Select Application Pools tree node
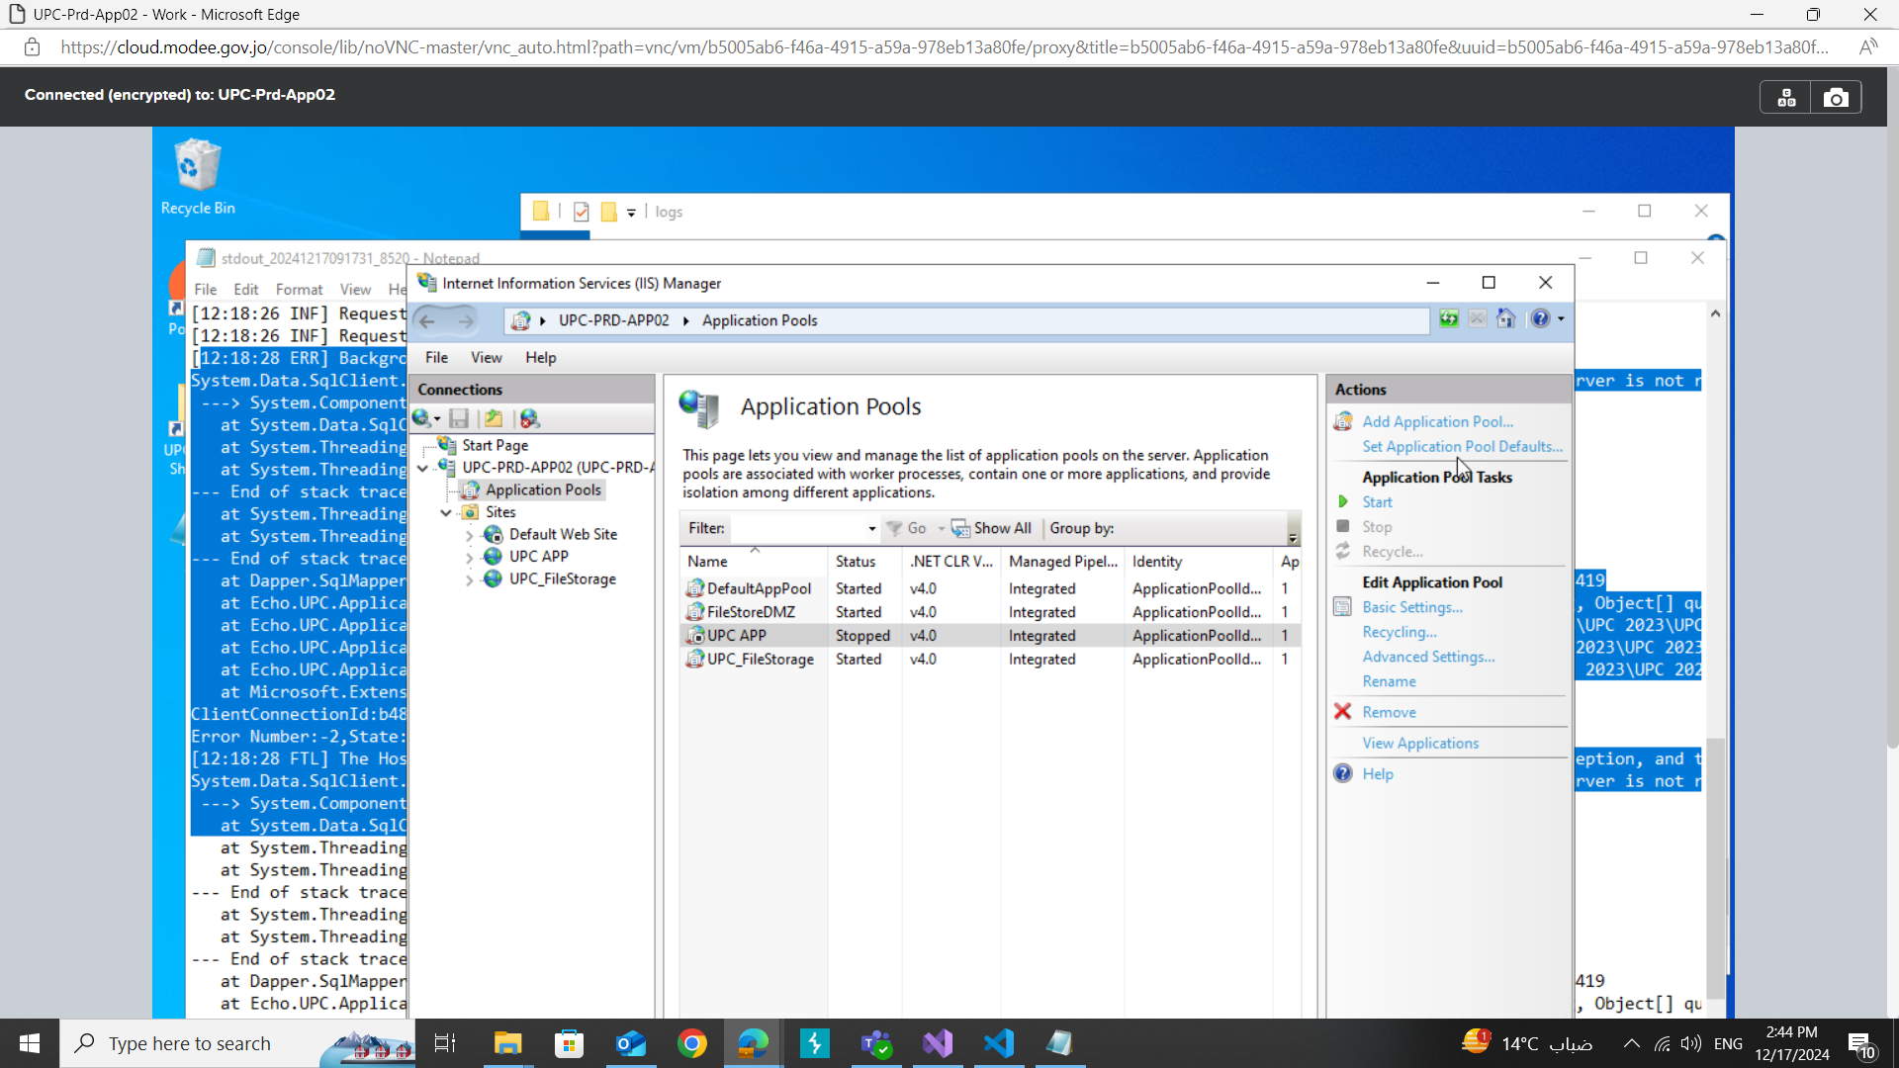The width and height of the screenshot is (1899, 1068). [x=543, y=489]
